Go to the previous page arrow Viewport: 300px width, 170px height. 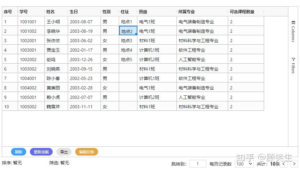[x=284, y=164]
